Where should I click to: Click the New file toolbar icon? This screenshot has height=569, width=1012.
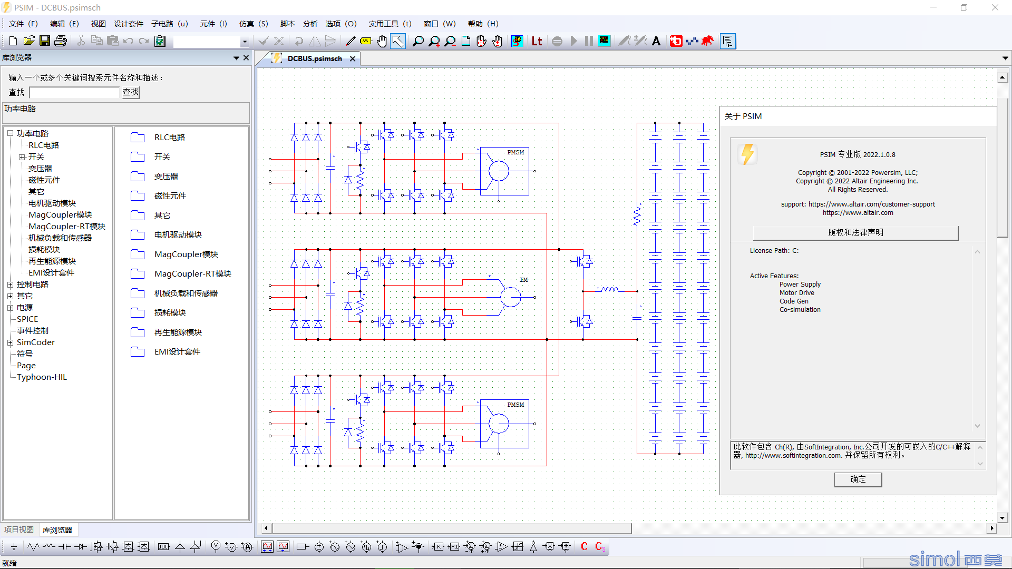tap(13, 41)
